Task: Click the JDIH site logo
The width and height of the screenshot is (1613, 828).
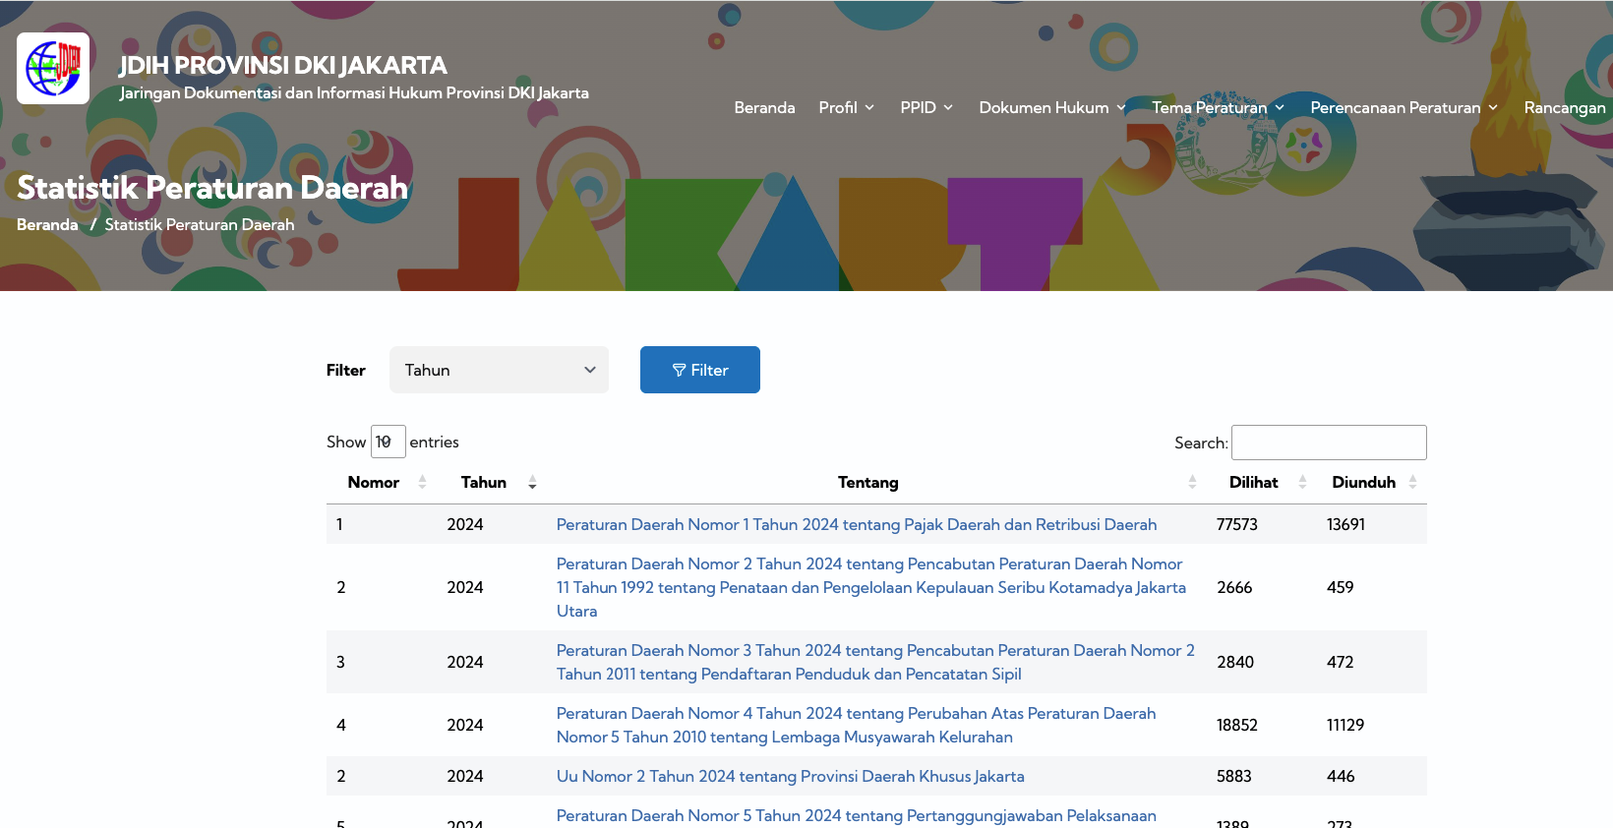Action: tap(53, 69)
